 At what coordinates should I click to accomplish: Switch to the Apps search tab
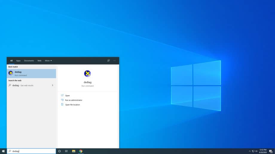pyautogui.click(x=19, y=61)
